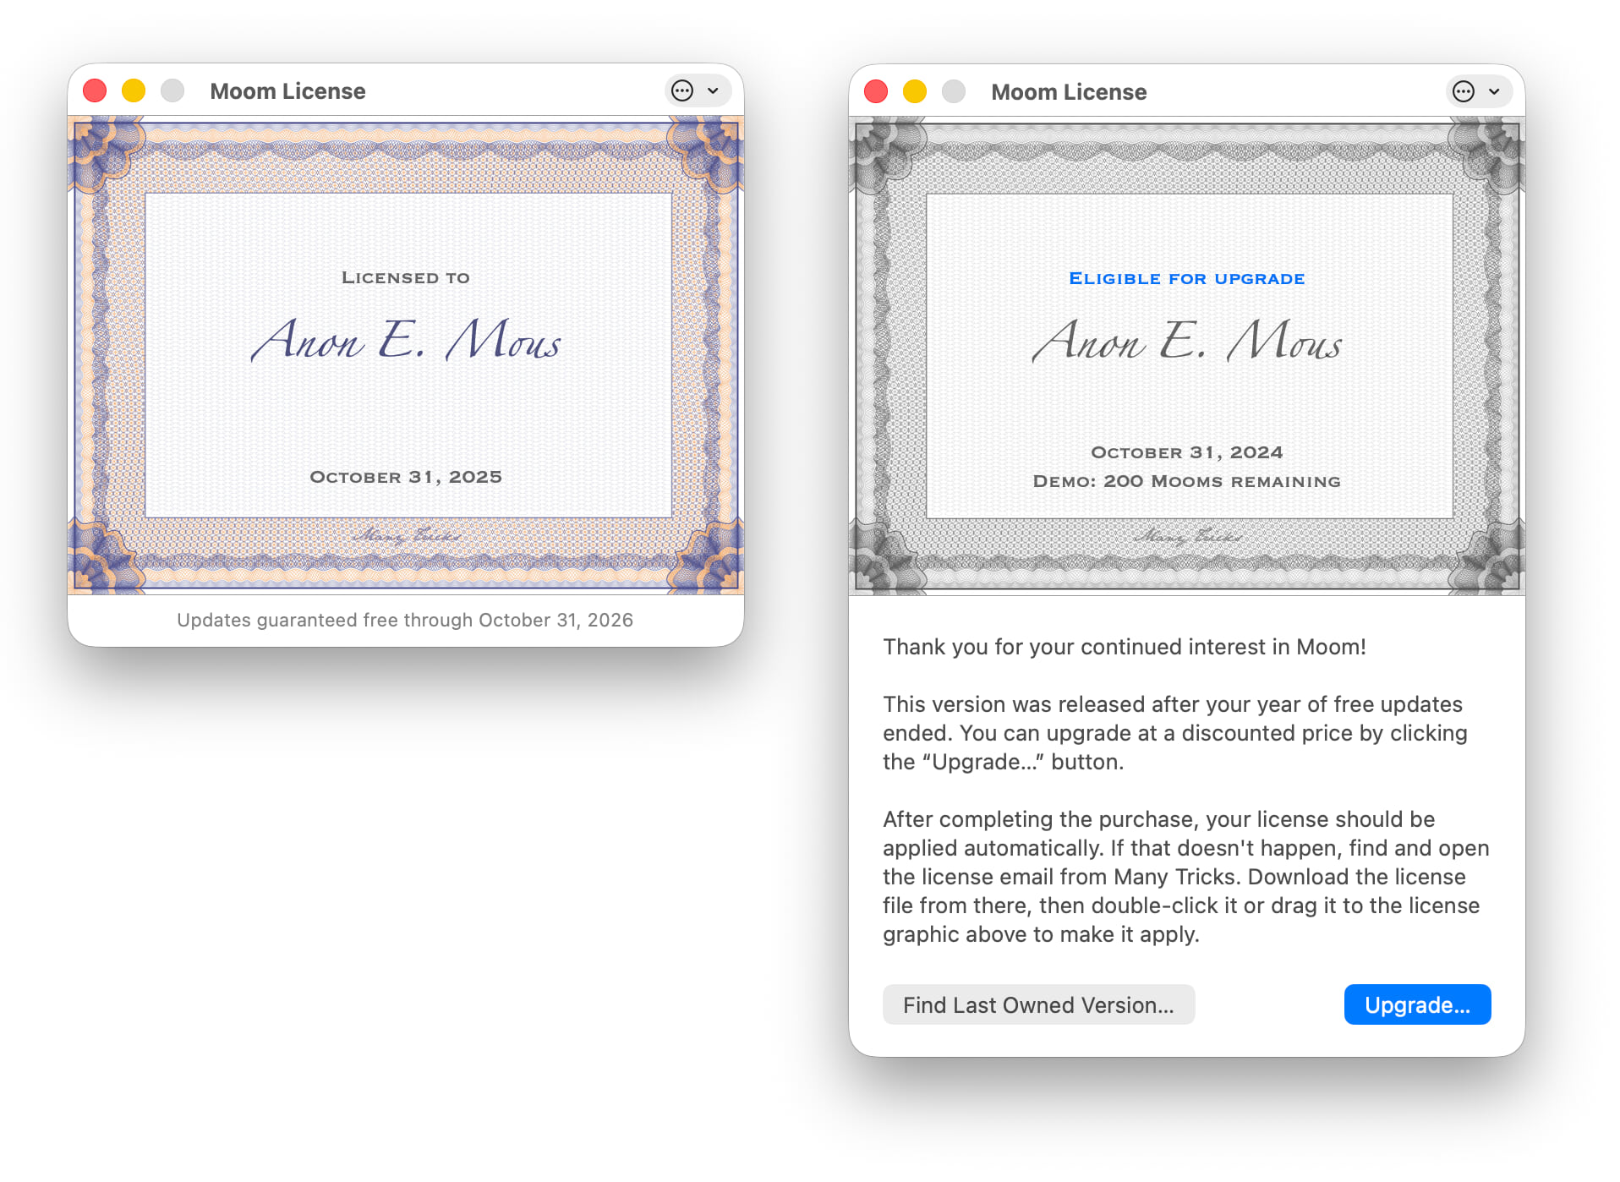Click the Upgrade button

(1417, 1004)
